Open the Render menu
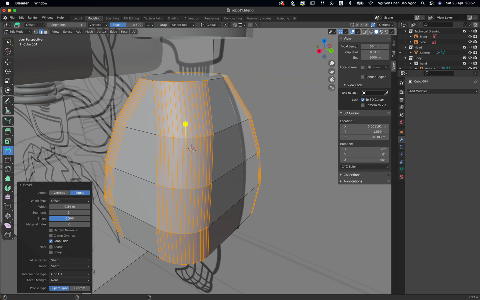The height and width of the screenshot is (300, 480). click(33, 18)
